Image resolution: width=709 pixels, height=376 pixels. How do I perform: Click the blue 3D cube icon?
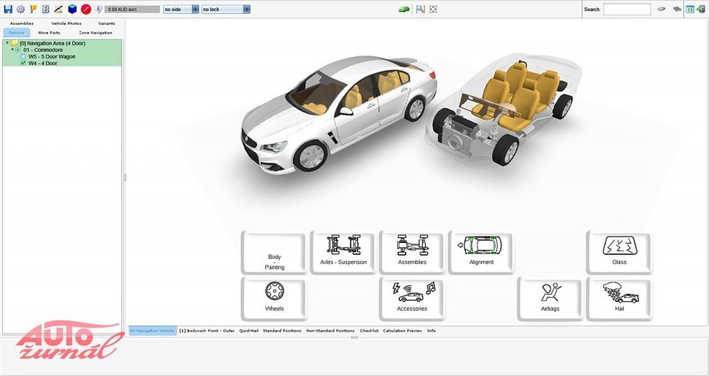point(72,9)
